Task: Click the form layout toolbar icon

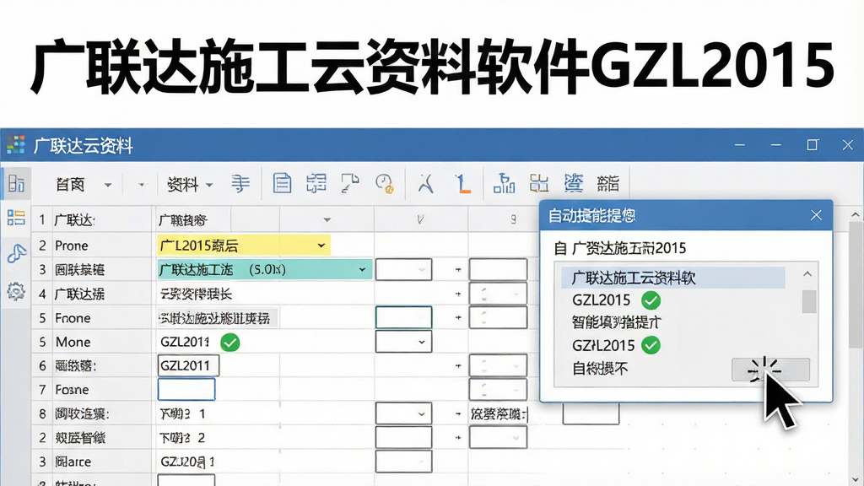Action: pos(316,183)
